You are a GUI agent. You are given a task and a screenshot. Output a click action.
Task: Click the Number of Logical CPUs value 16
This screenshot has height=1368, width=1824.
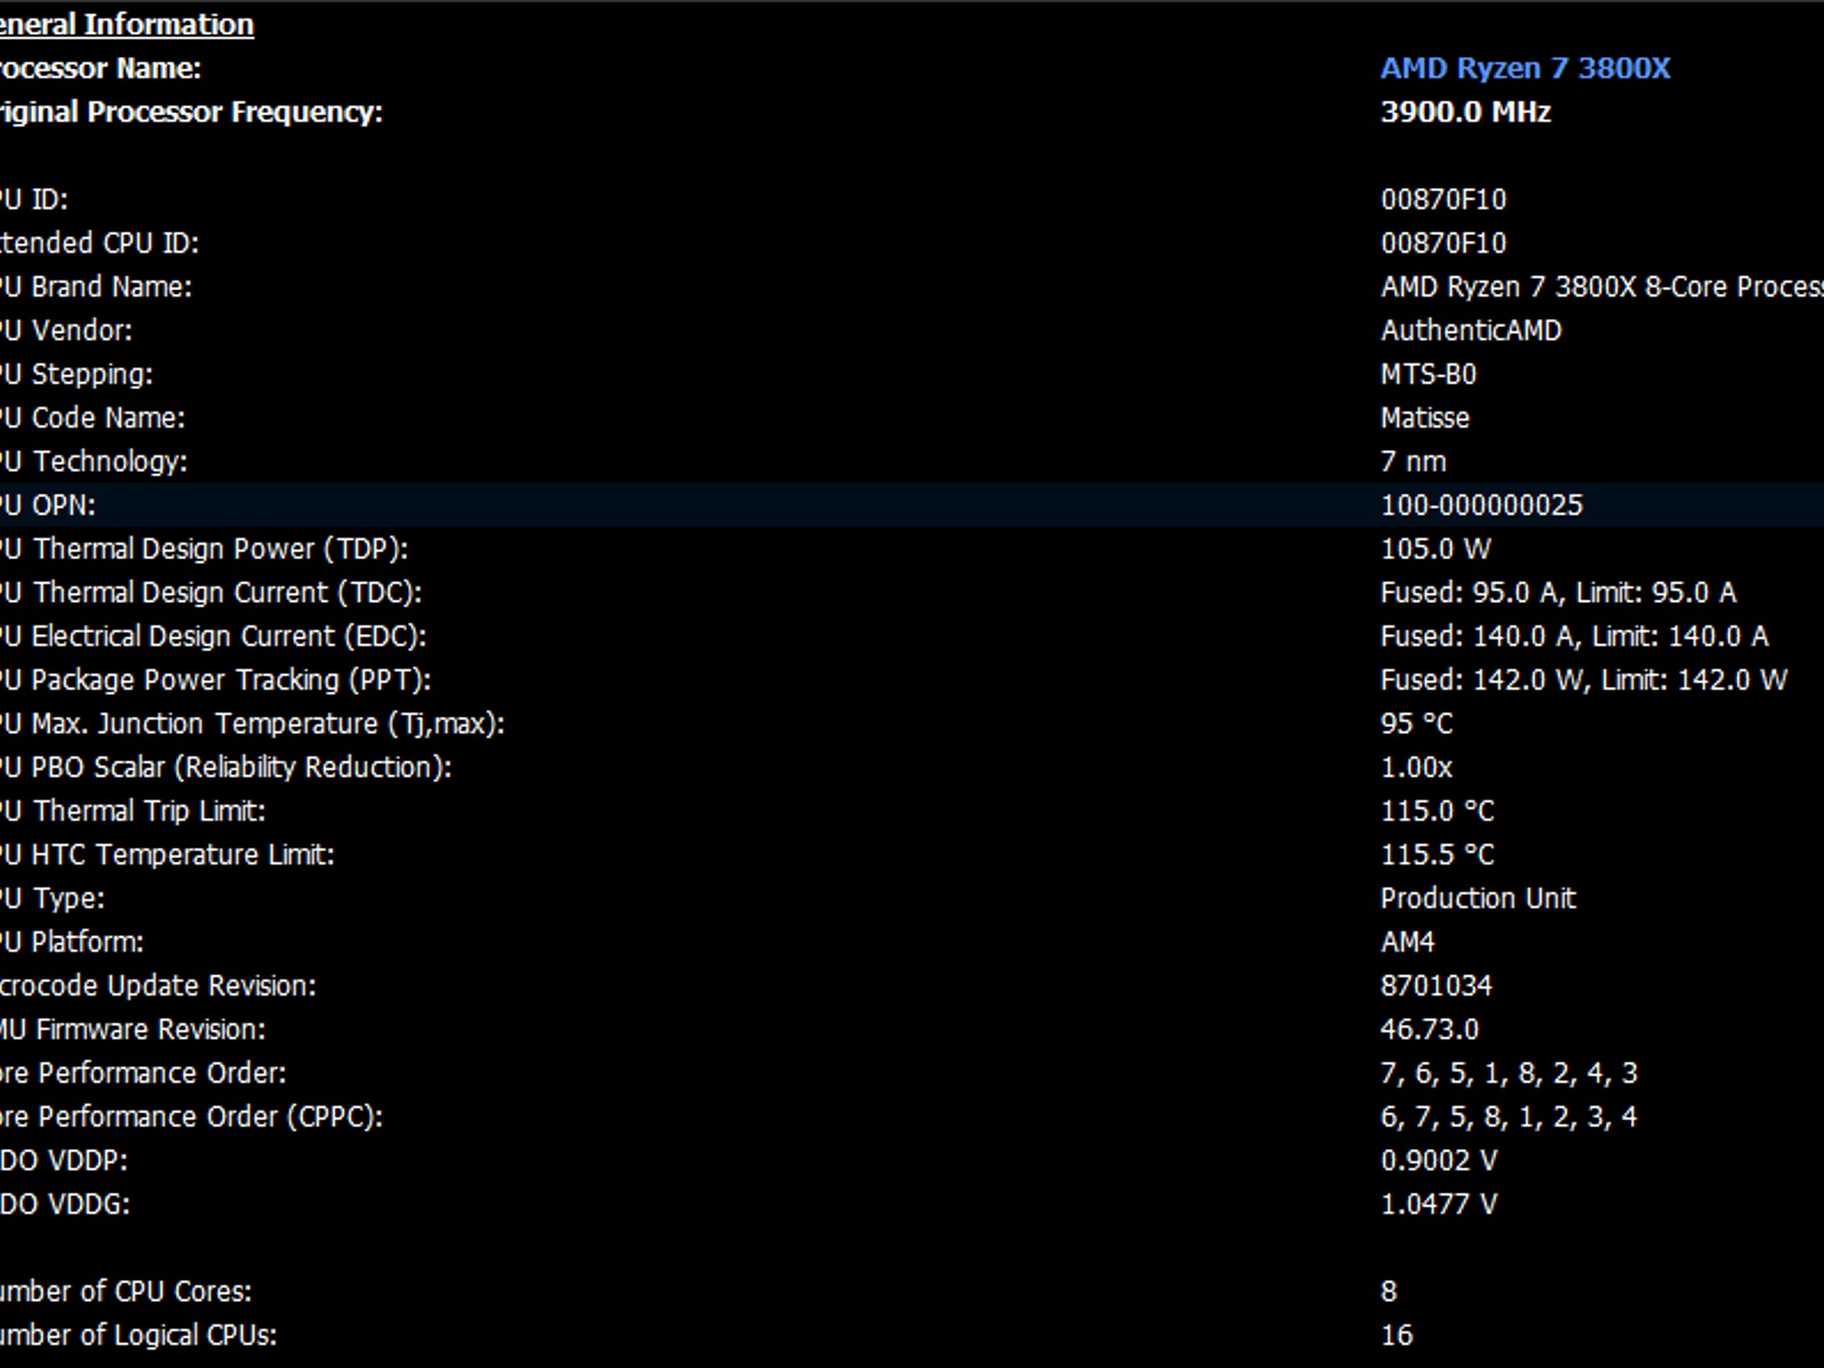point(1396,1334)
